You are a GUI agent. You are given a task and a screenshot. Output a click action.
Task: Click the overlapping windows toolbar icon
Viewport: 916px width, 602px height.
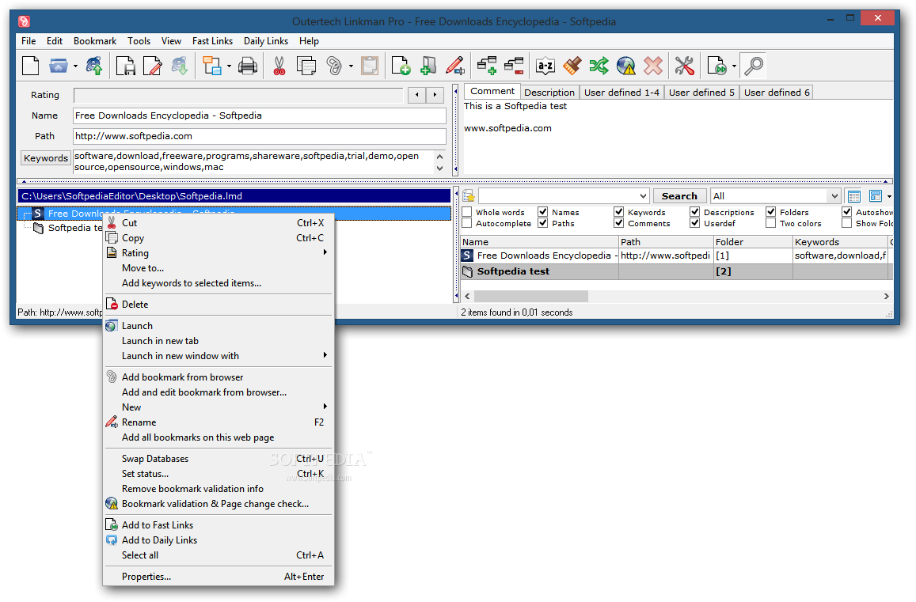coord(211,66)
